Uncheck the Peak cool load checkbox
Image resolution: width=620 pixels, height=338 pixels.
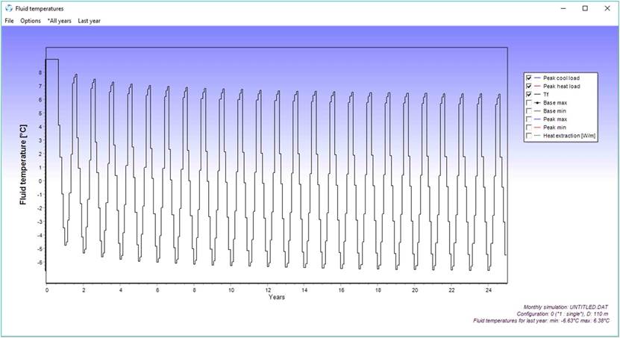click(x=529, y=78)
